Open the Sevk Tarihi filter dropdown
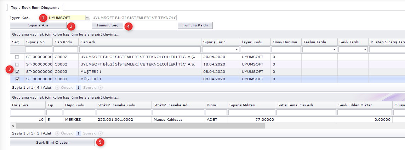This screenshot has height=150, width=405. pyautogui.click(x=365, y=50)
